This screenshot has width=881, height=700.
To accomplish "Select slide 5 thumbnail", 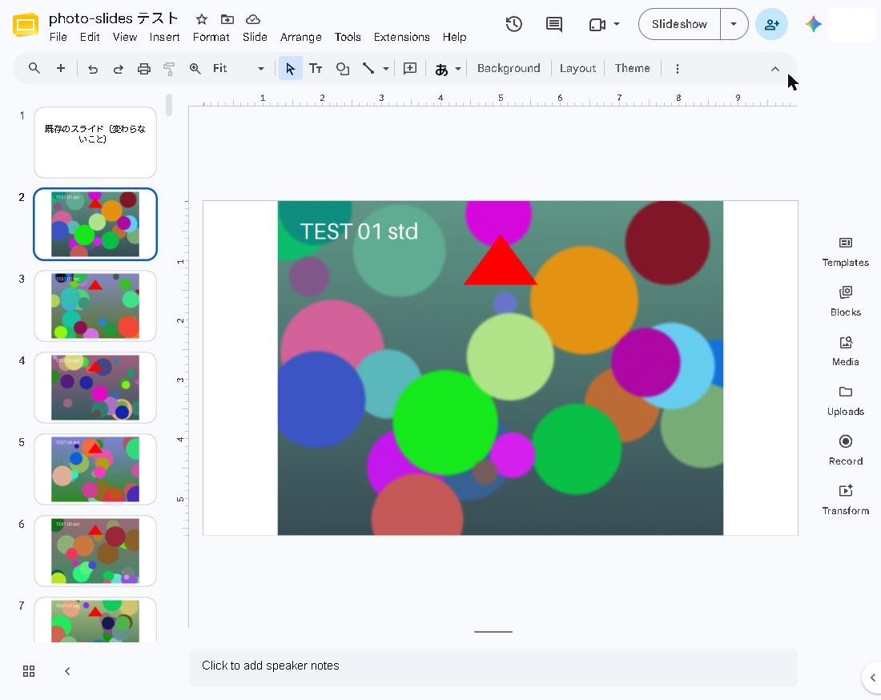I will tap(95, 469).
